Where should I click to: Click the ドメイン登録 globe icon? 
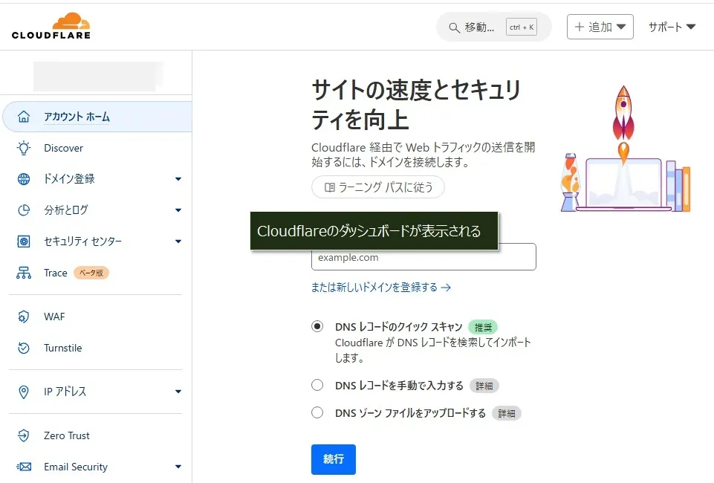coord(24,179)
